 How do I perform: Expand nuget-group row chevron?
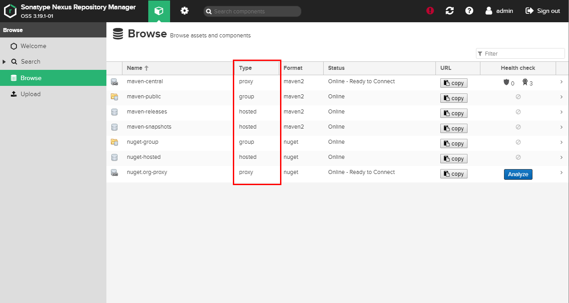click(x=561, y=142)
